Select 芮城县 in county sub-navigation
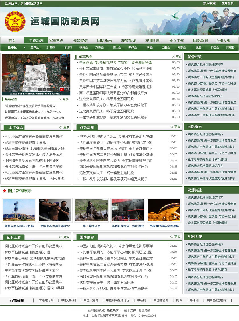Image resolution: width=239 pixels, height=321 pixels. 230,47
